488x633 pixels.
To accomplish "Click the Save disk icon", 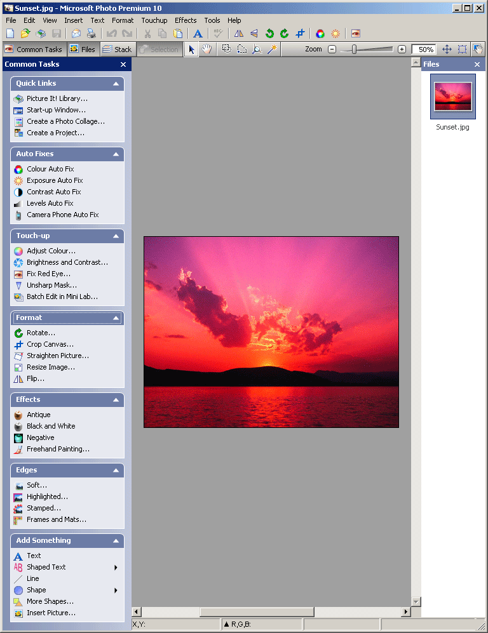I will pyautogui.click(x=56, y=34).
